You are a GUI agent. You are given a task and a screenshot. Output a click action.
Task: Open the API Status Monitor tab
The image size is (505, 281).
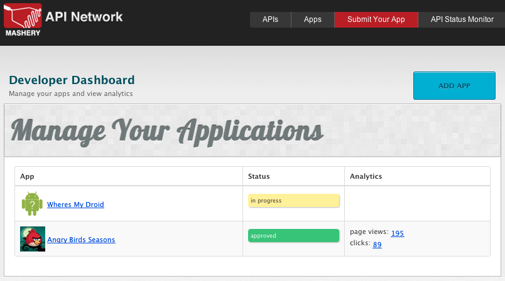[462, 19]
